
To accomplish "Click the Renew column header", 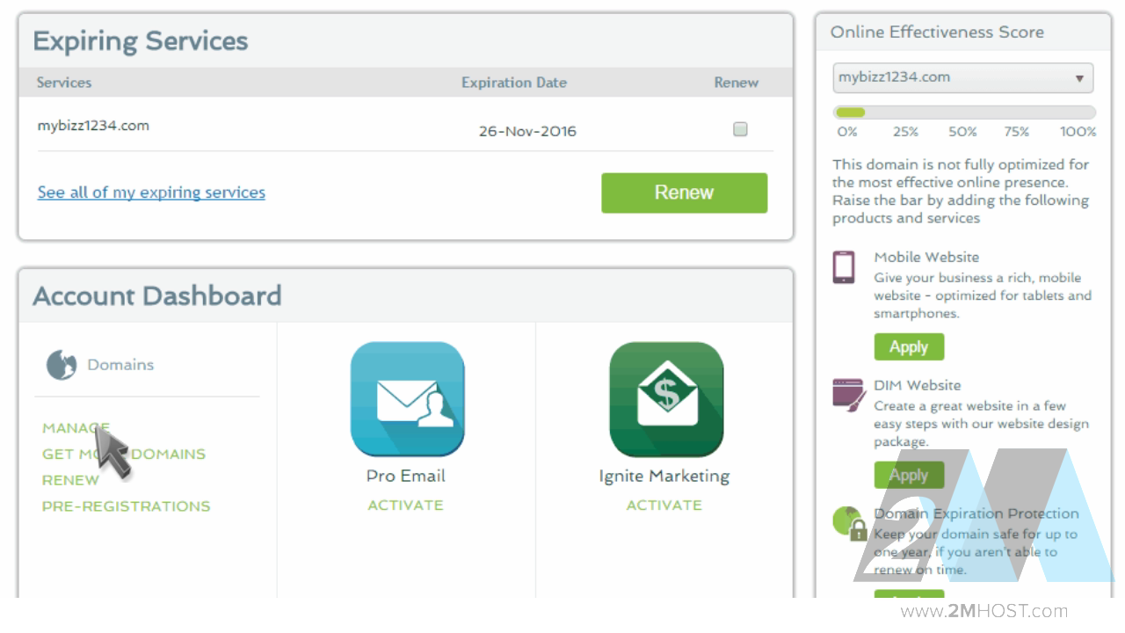I will tap(737, 83).
